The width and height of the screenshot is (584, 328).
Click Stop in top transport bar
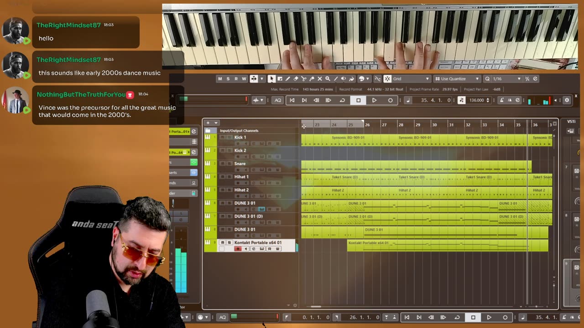click(x=358, y=100)
